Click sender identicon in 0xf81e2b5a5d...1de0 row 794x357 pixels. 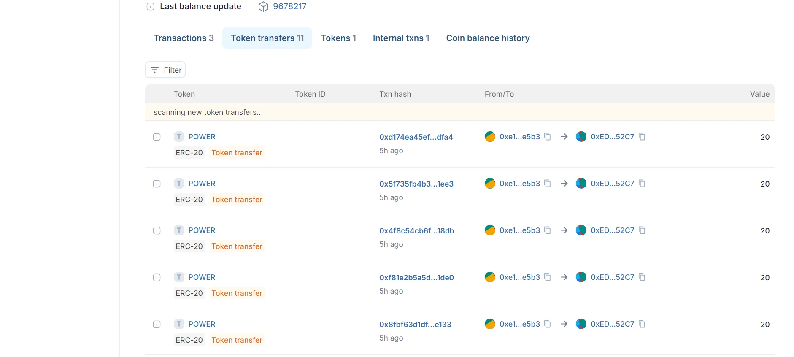pos(490,277)
